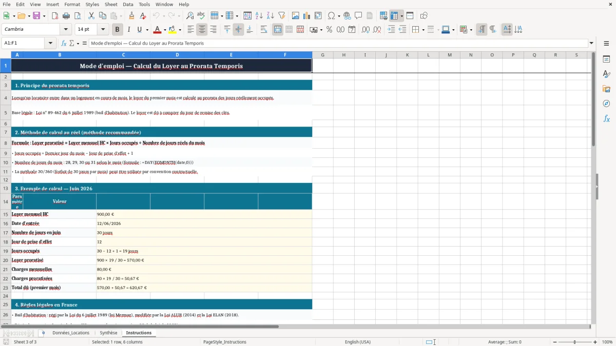Open Sidebar Gallery panel icon
Image resolution: width=616 pixels, height=346 pixels.
tap(606, 89)
